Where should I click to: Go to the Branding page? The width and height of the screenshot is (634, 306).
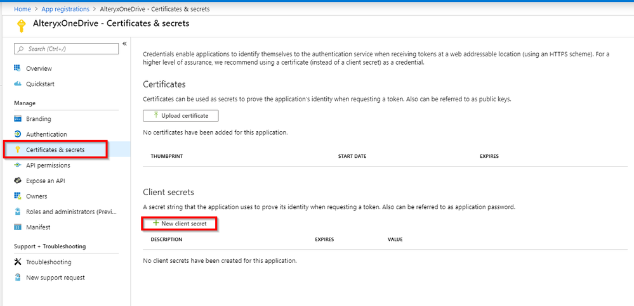(39, 118)
